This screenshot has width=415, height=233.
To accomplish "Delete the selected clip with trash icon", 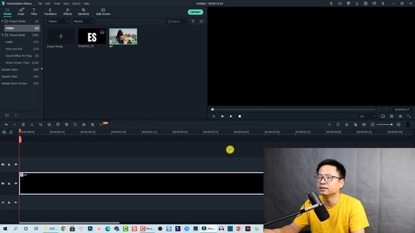I will point(23,124).
